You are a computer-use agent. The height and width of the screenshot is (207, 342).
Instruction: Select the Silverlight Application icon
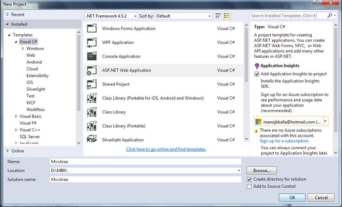92,140
